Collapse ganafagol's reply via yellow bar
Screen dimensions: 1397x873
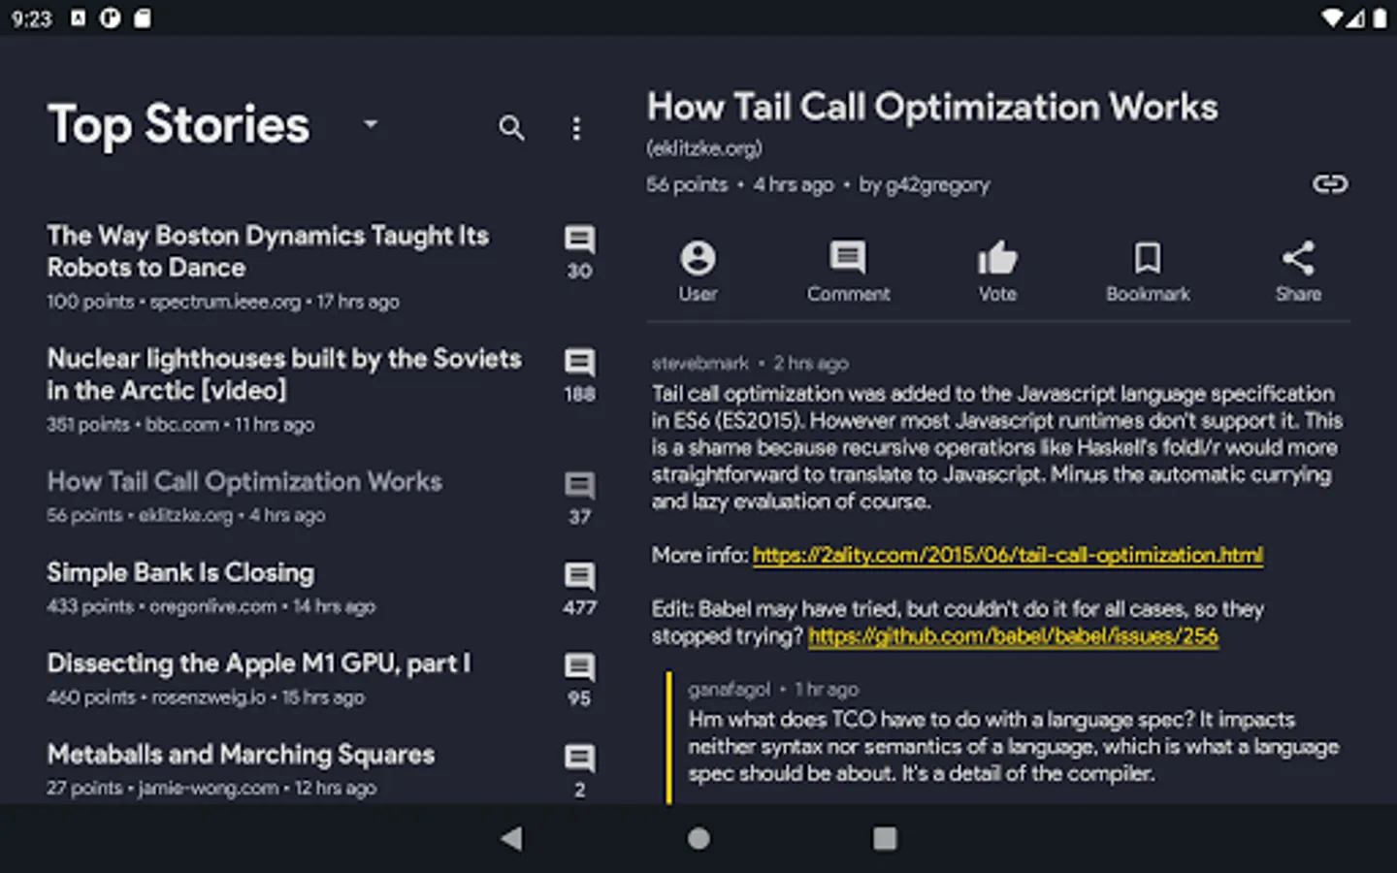[668, 737]
